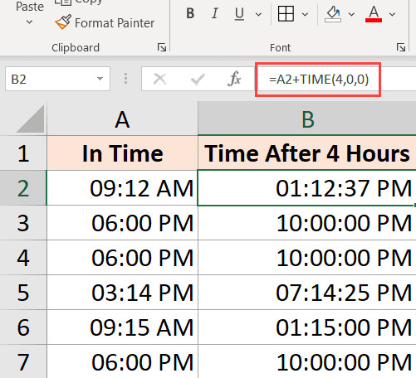Screen dimensions: 416x378
Task: Select row 7 header
Action: tap(23, 361)
